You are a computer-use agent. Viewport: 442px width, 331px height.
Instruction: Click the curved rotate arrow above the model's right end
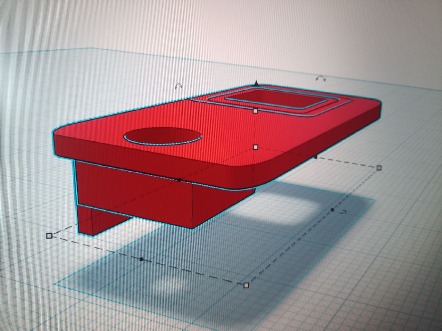click(x=321, y=79)
